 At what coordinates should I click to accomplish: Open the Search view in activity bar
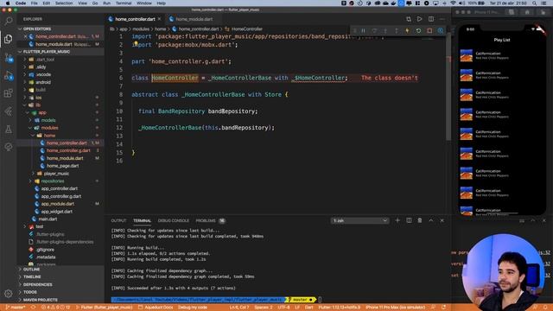tap(8, 21)
